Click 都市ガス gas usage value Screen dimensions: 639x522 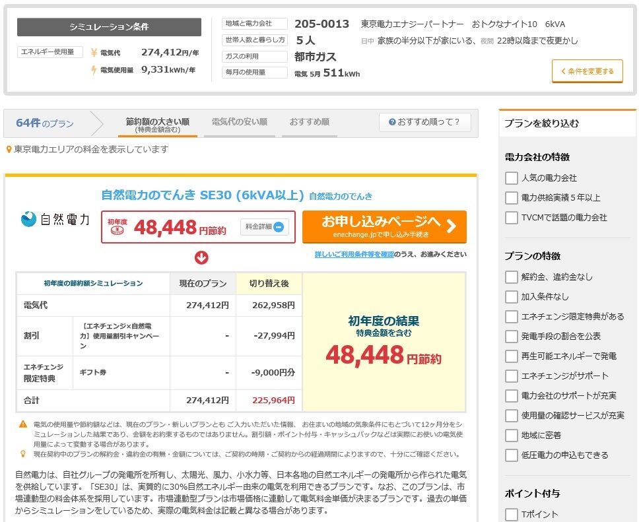click(x=315, y=57)
